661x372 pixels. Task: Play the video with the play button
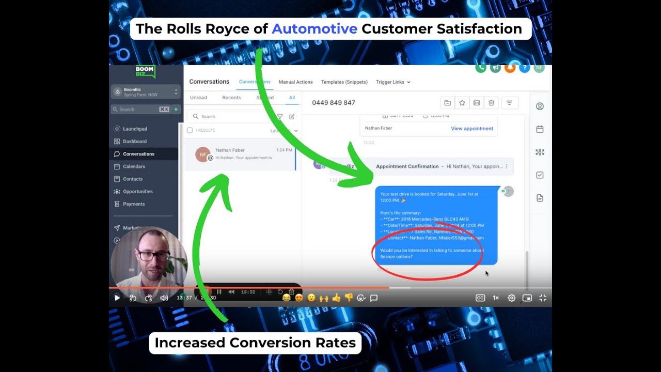click(117, 298)
